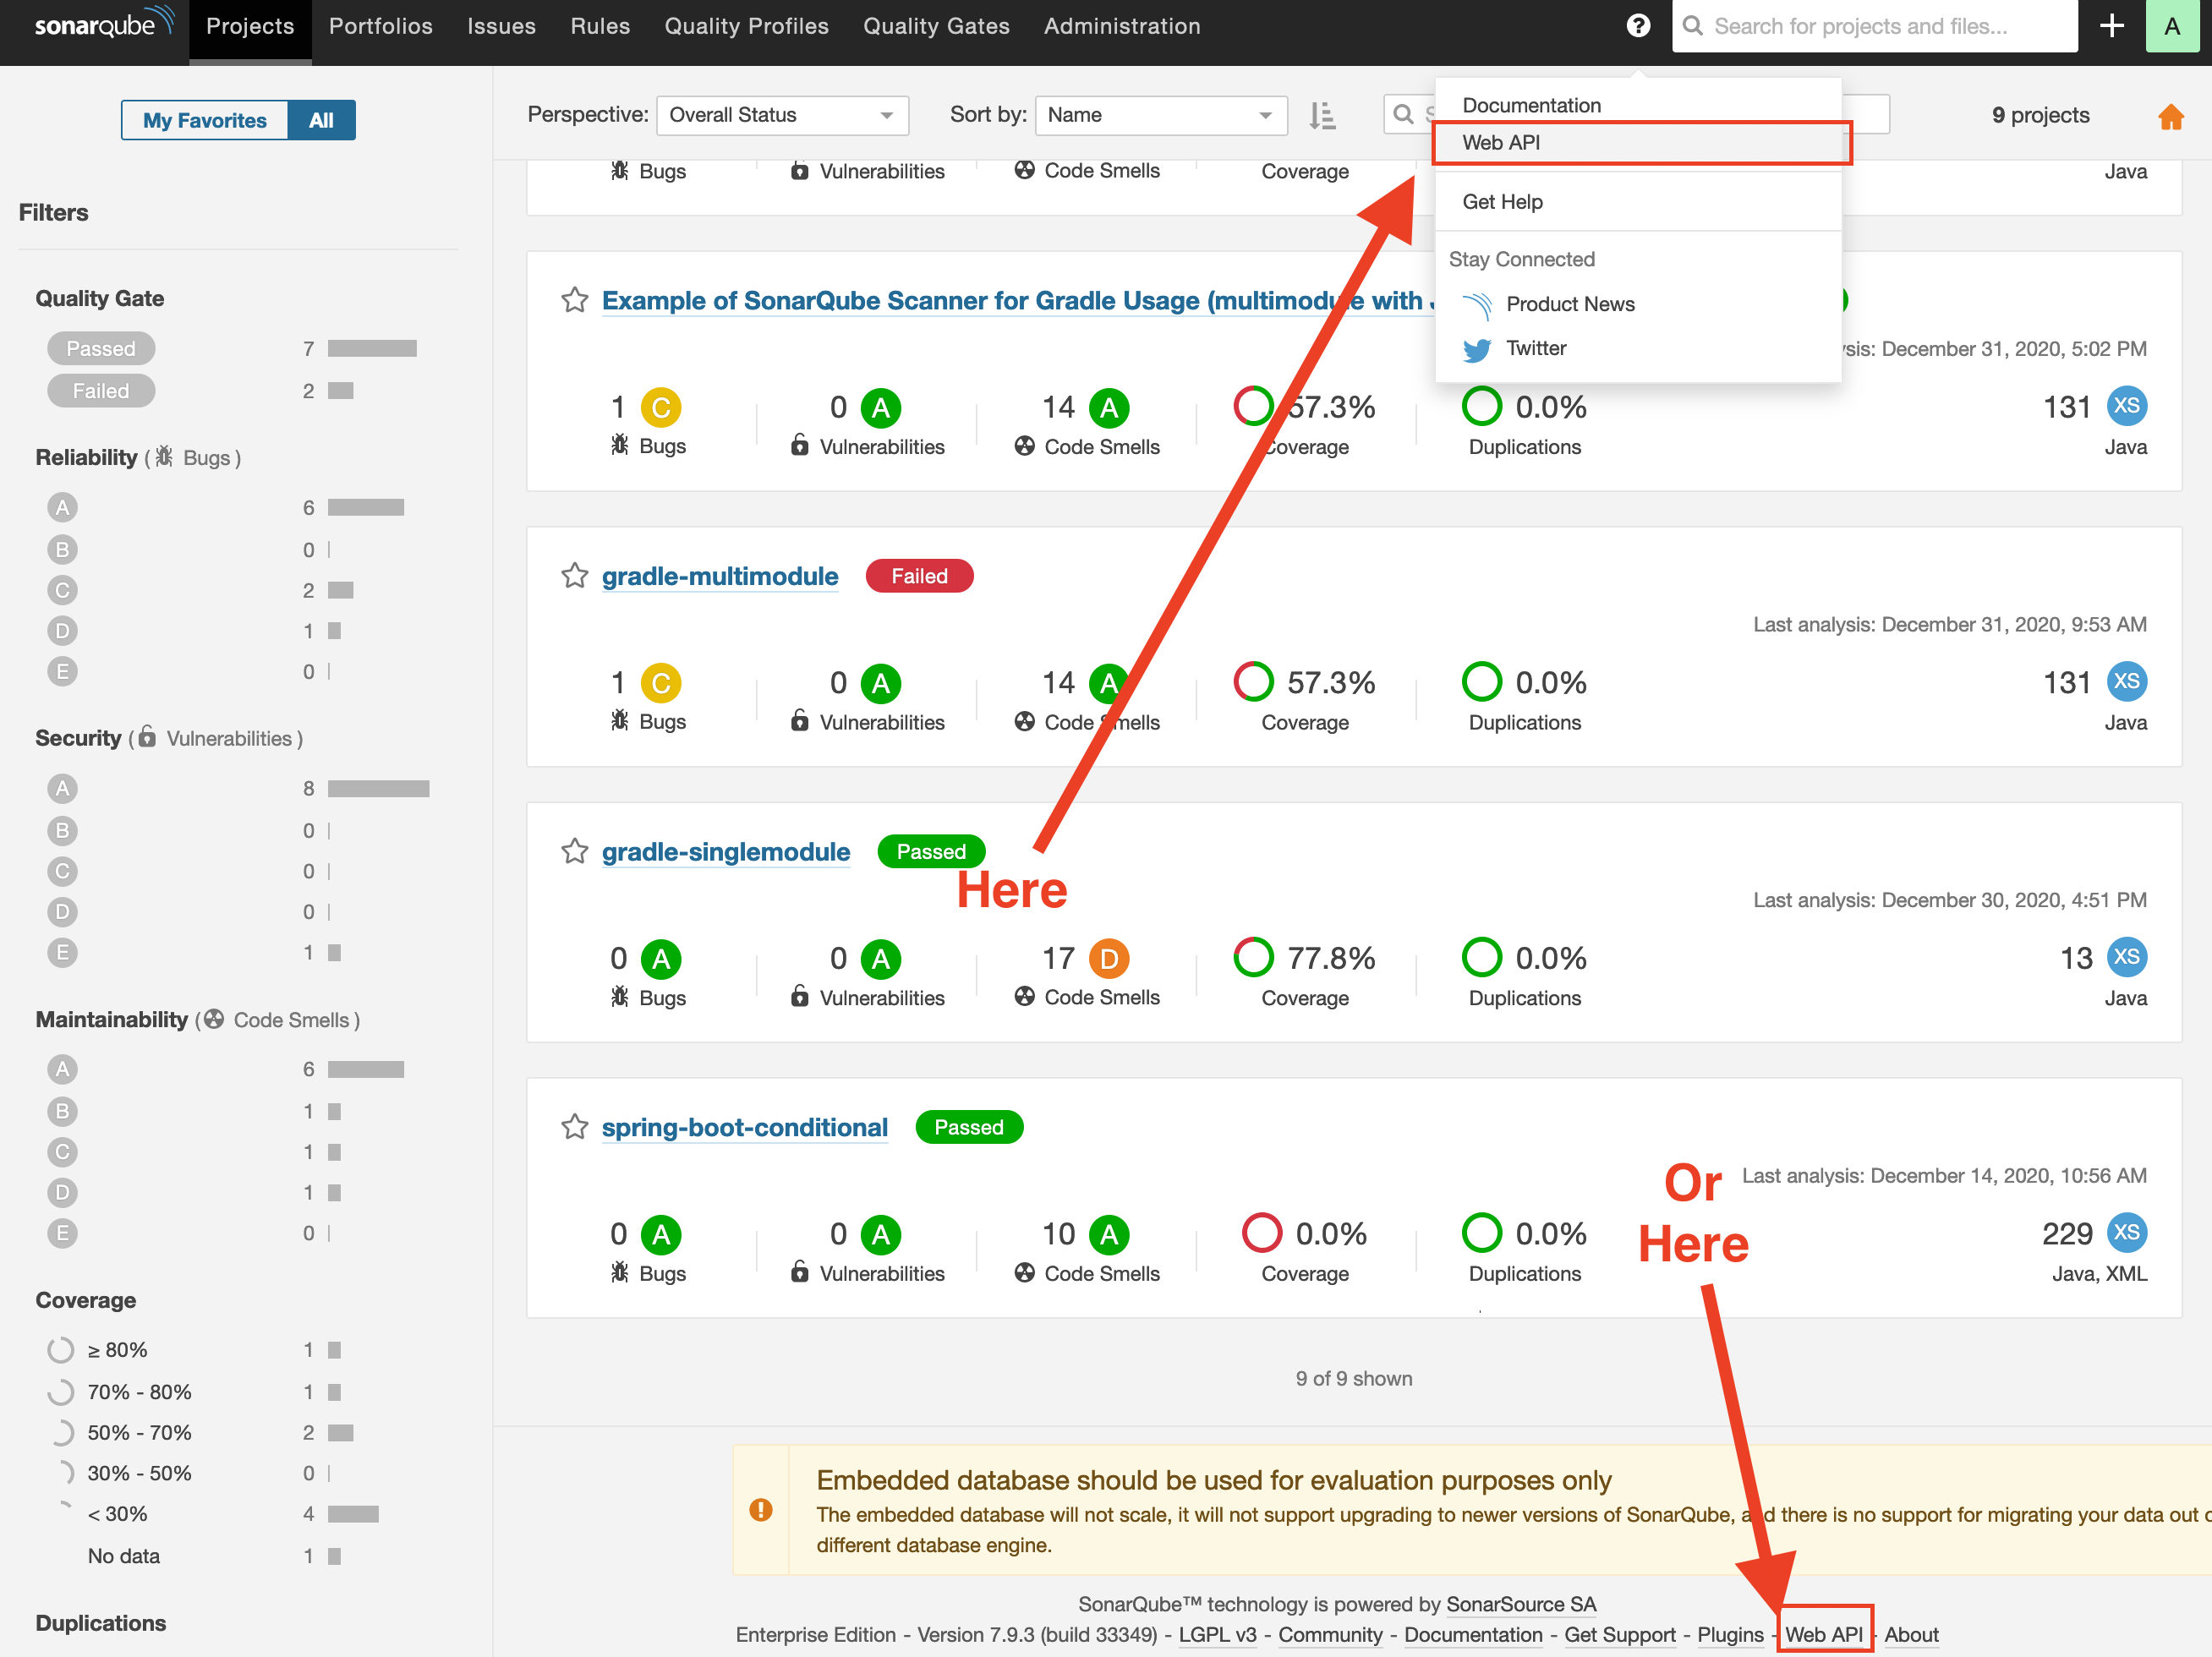Open the Sort by Name dropdown

(1160, 116)
